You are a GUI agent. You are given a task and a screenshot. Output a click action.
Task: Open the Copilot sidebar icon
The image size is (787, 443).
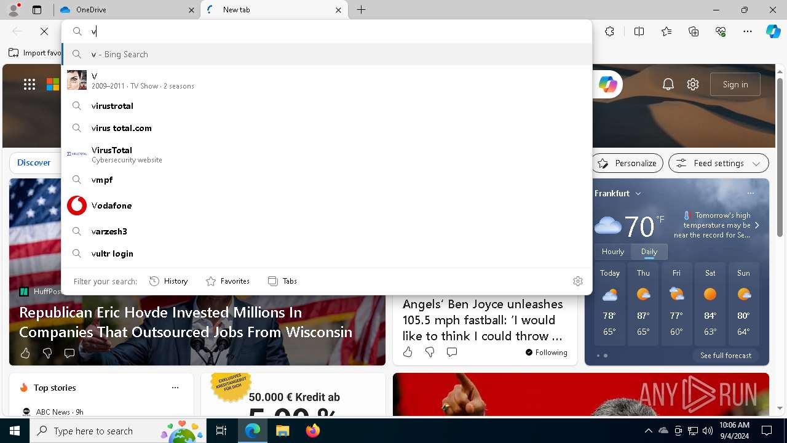(x=773, y=31)
